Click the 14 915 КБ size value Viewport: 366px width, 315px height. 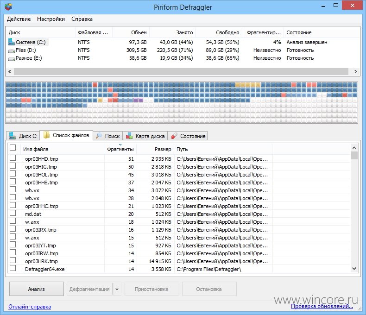point(160,261)
